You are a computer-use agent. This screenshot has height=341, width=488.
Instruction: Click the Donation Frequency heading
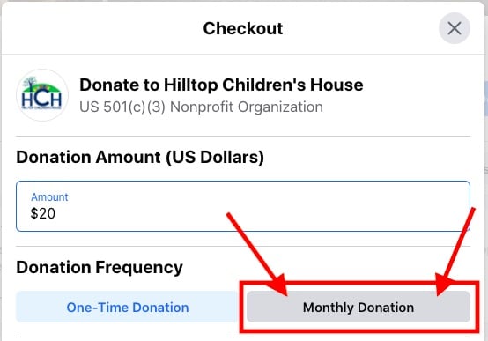(x=100, y=268)
